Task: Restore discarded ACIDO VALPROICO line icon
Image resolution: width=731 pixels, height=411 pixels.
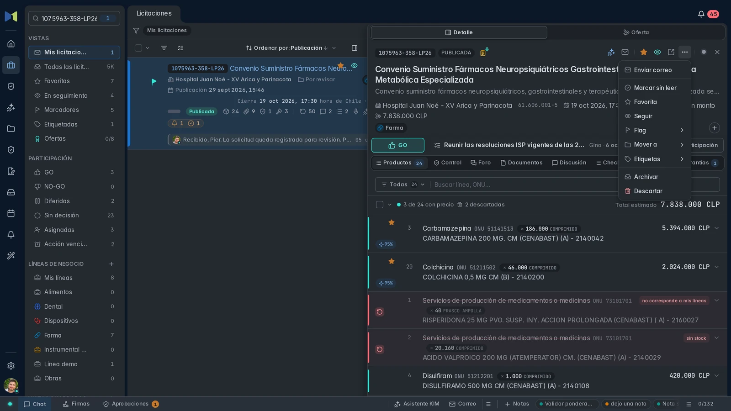Action: coord(380,349)
